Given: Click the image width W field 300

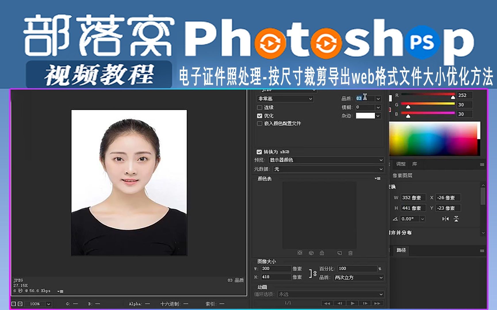Looking at the screenshot, I should tap(276, 269).
